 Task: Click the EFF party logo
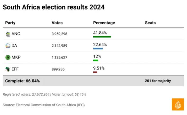[x=8, y=69]
